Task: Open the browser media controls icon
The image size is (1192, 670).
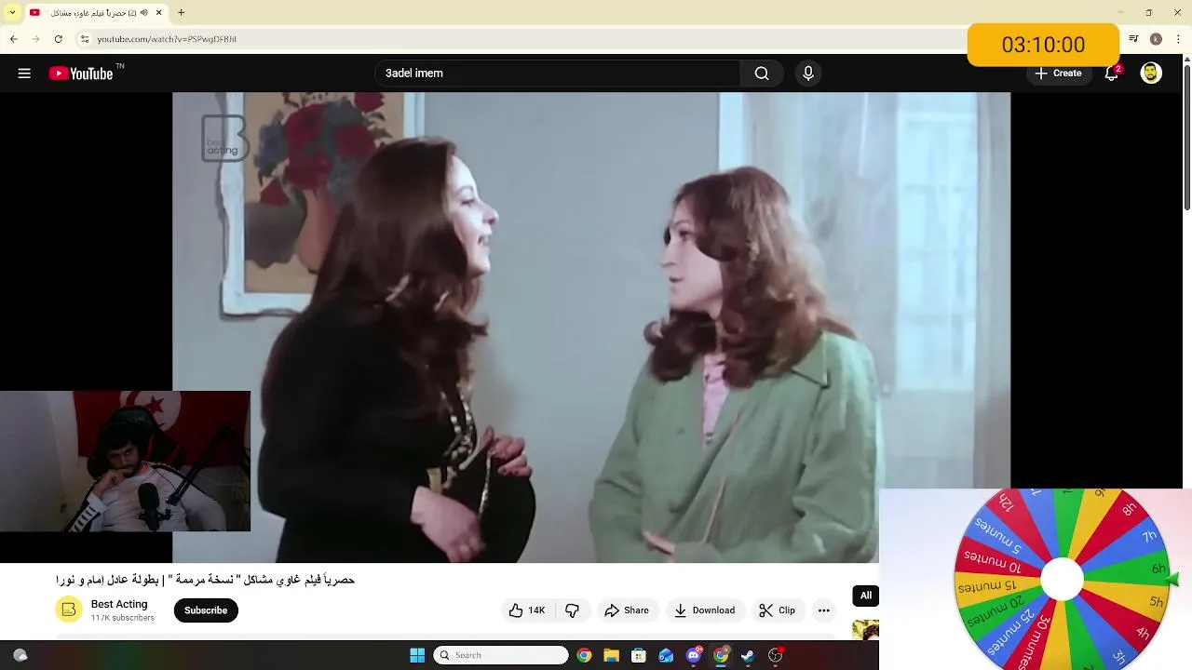Action: tap(1133, 39)
